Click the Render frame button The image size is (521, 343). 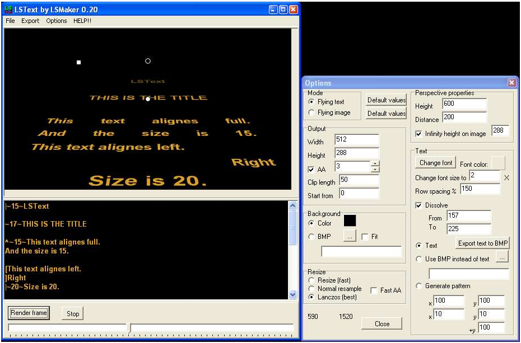coord(29,313)
